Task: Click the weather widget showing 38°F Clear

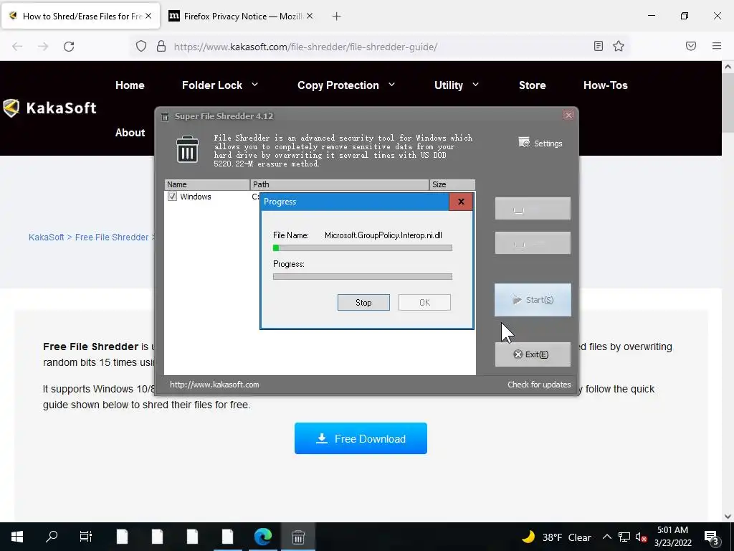Action: [556, 537]
